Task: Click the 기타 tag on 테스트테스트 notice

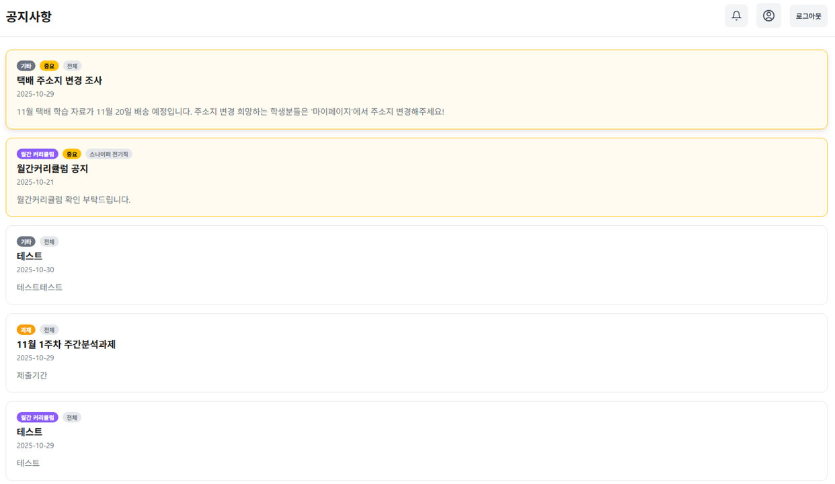Action: click(x=26, y=241)
